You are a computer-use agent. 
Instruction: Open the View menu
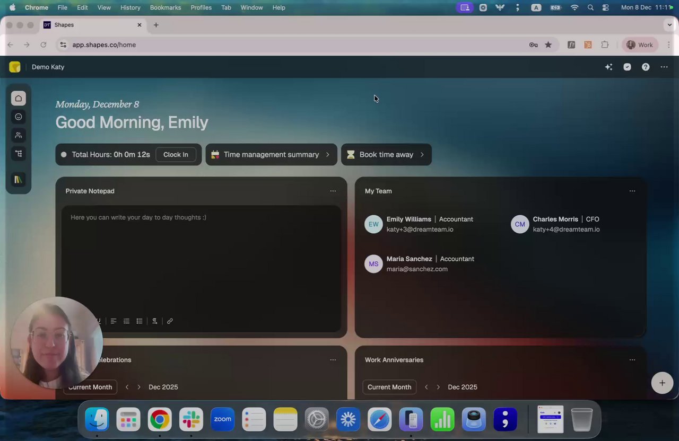[104, 7]
